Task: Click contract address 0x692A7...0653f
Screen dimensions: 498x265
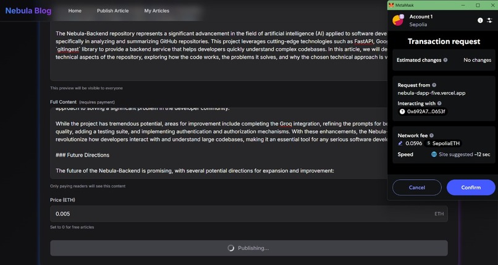Action: click(x=423, y=111)
